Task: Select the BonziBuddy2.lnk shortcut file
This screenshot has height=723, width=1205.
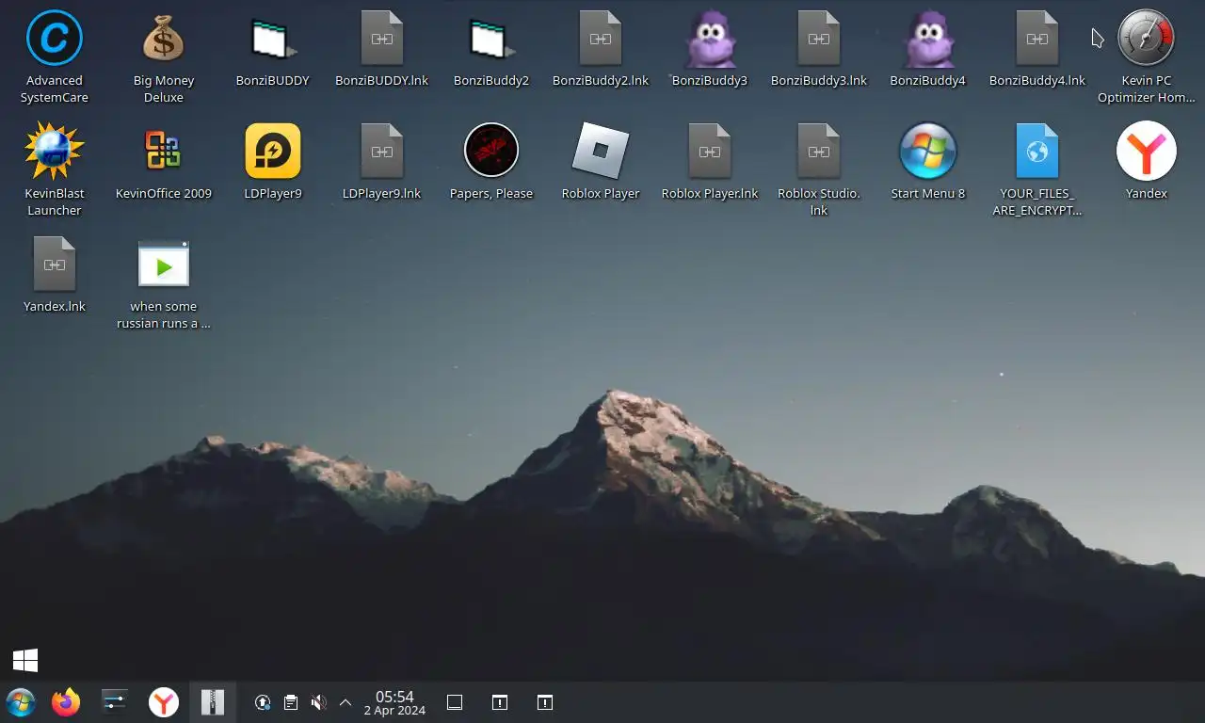Action: (x=601, y=40)
